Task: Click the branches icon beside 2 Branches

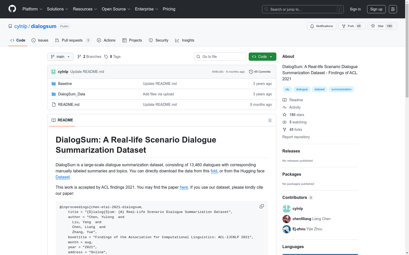Action: [79, 57]
